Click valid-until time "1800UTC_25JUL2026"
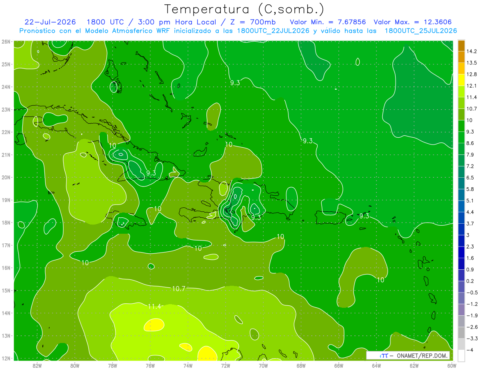Viewport: 480px width, 371px height. coord(421,31)
